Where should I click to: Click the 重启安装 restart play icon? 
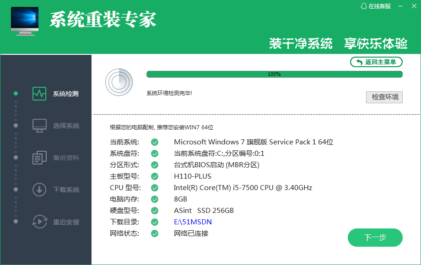[39, 222]
